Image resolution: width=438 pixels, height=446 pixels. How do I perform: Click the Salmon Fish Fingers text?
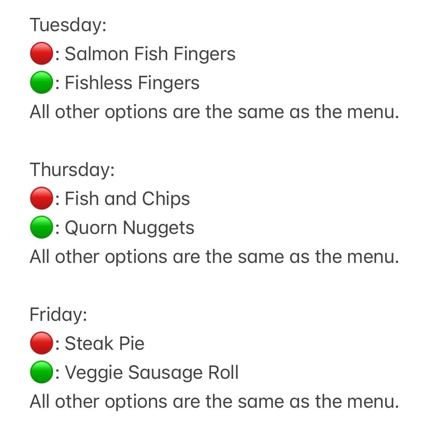[150, 54]
